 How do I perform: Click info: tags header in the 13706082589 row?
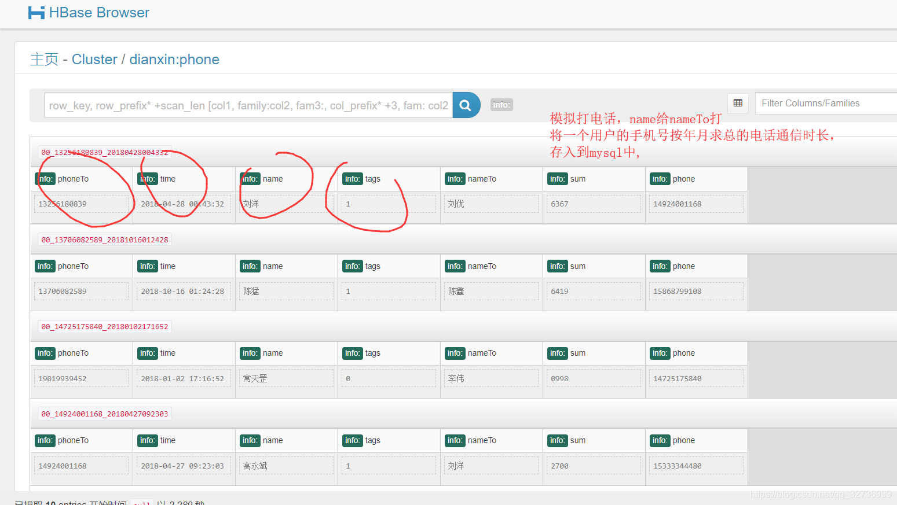pos(361,266)
